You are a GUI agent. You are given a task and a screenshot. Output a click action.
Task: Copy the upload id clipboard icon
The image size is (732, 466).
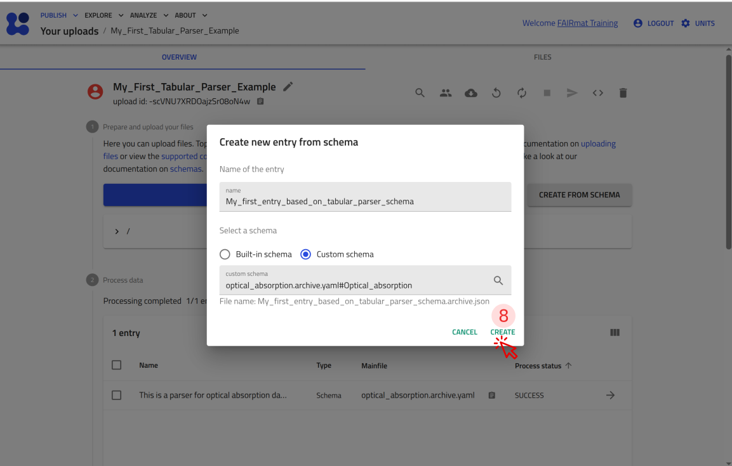click(x=260, y=101)
